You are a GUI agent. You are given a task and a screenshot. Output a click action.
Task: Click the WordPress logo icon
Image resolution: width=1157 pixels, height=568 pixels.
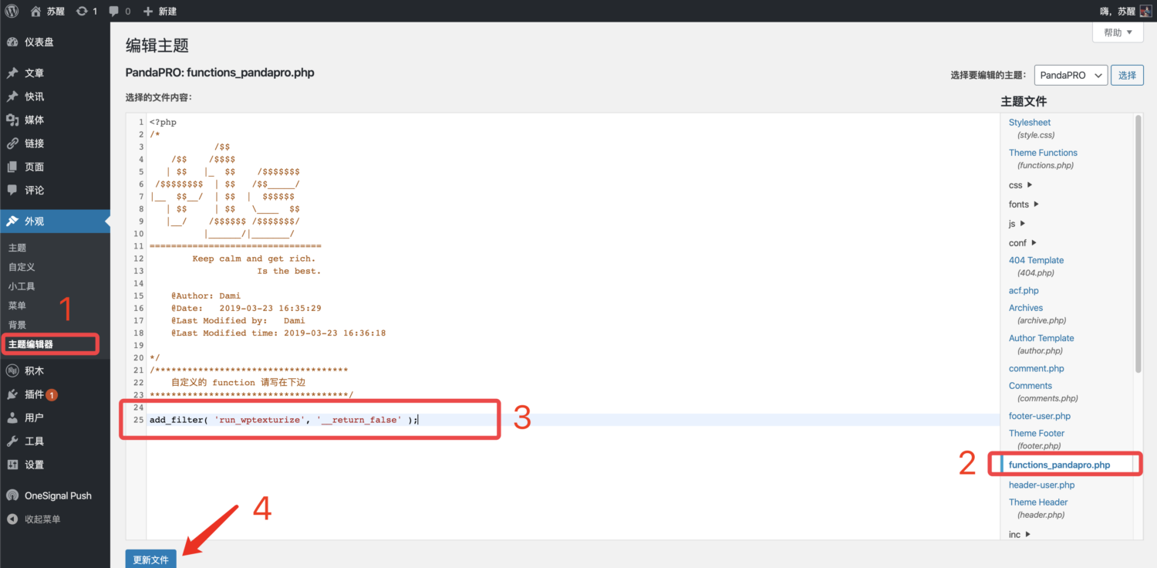coord(12,12)
